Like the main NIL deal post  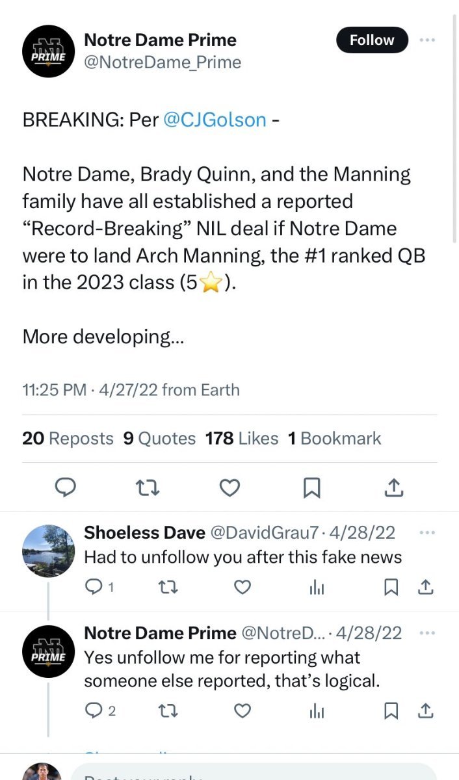[x=229, y=487]
